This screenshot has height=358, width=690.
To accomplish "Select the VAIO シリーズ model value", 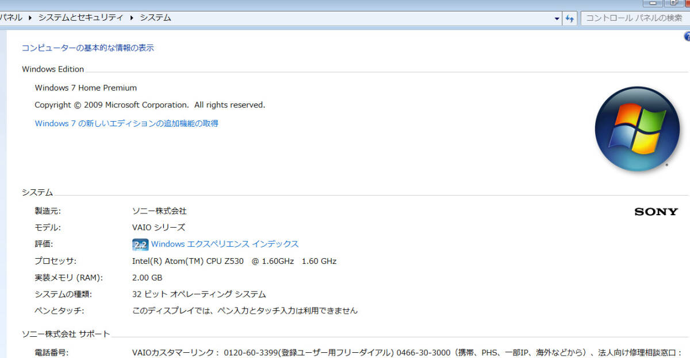I will (x=159, y=228).
